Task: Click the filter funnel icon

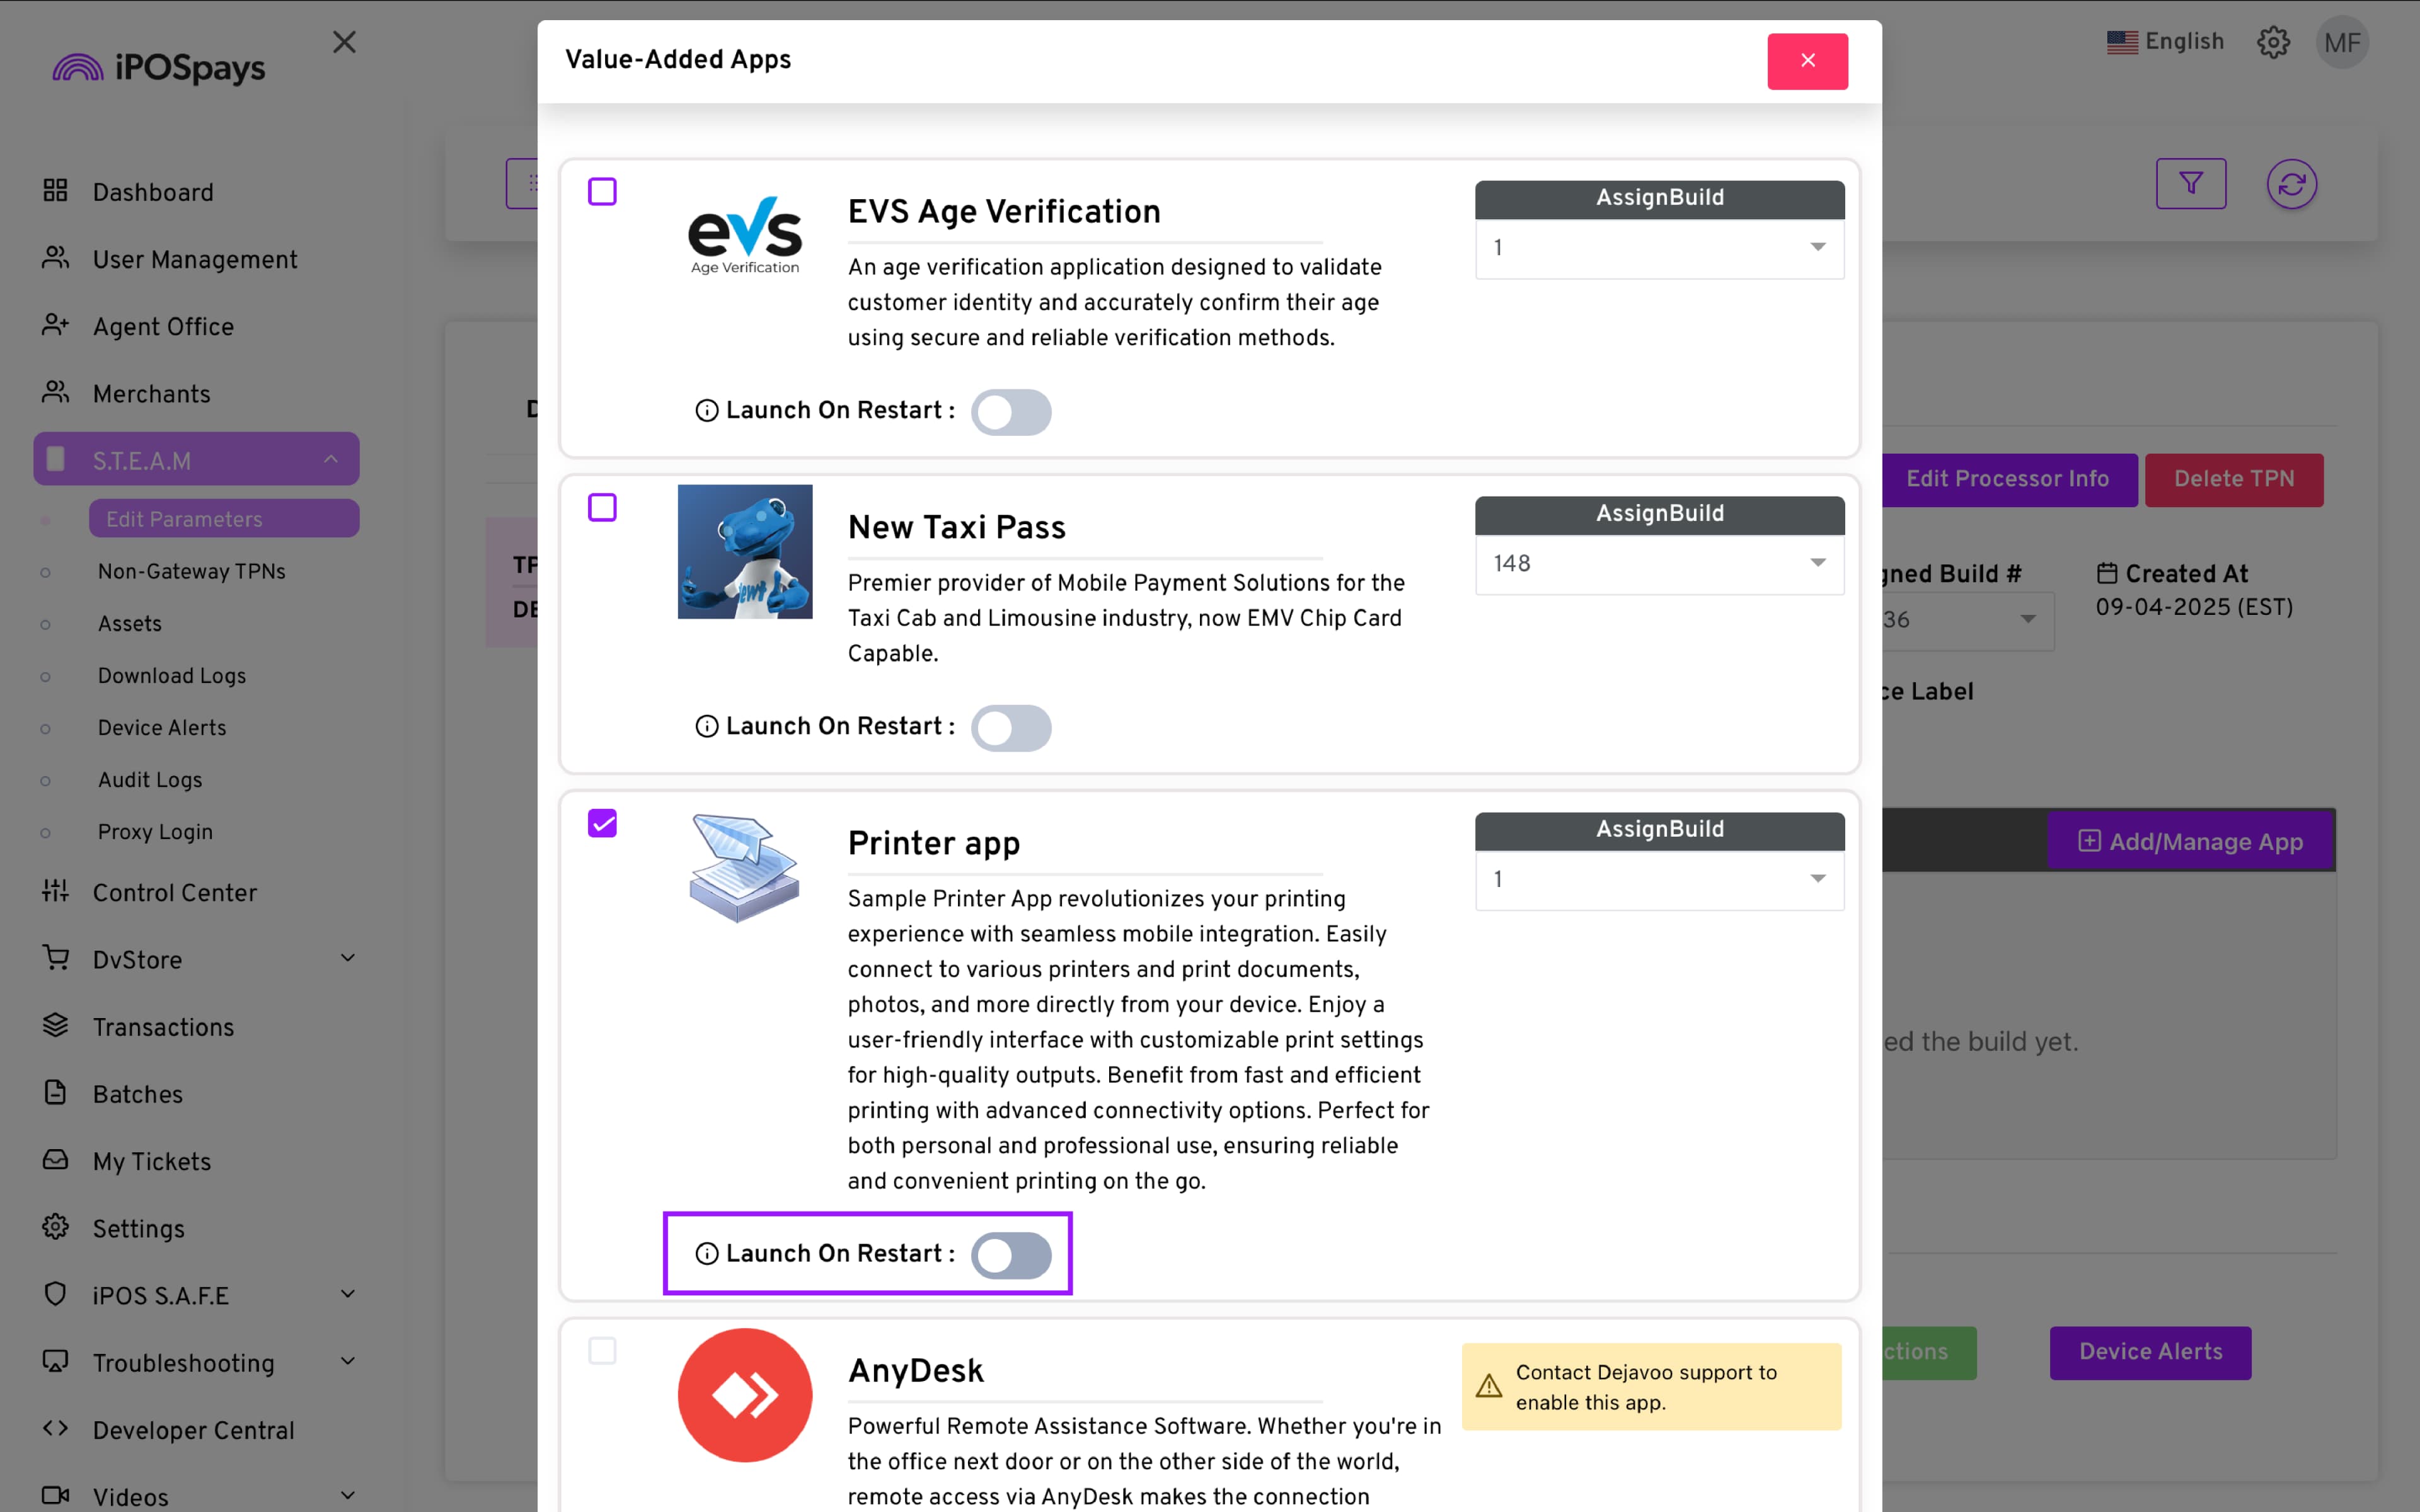Action: 2190,184
